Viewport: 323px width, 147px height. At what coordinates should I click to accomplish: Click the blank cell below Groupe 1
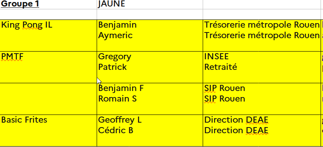pos(49,14)
